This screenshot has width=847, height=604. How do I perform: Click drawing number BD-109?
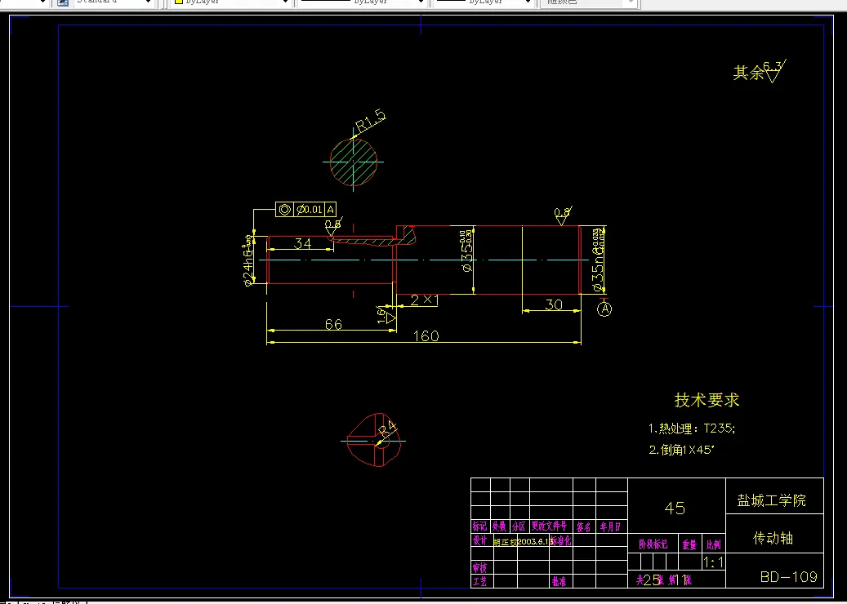(x=789, y=577)
